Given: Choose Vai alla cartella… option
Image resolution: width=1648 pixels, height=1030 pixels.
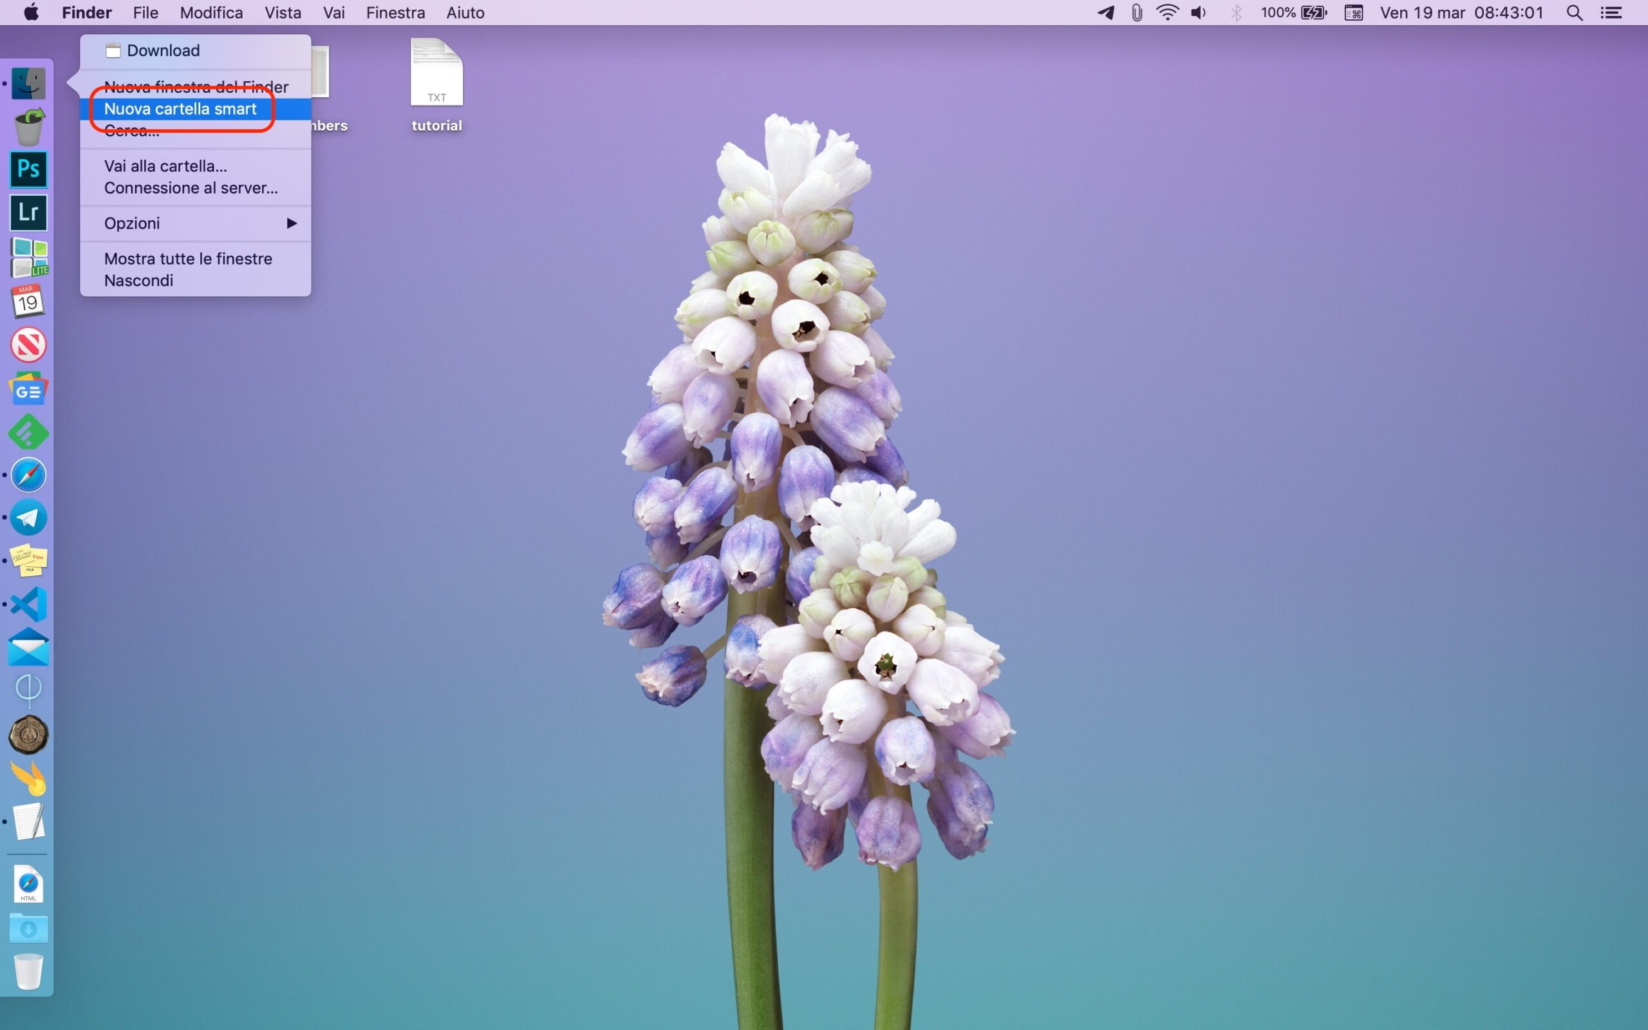Looking at the screenshot, I should (165, 166).
